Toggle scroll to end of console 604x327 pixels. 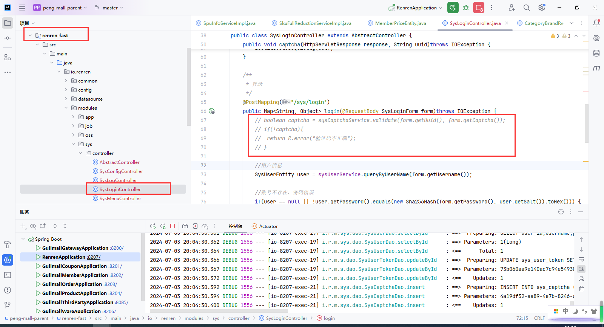(581, 269)
